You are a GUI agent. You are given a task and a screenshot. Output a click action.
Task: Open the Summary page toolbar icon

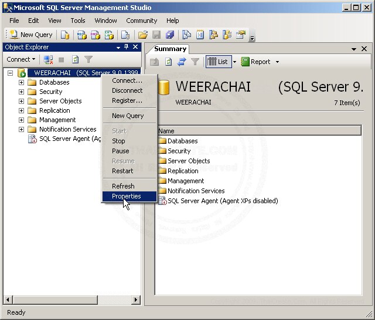(x=200, y=35)
